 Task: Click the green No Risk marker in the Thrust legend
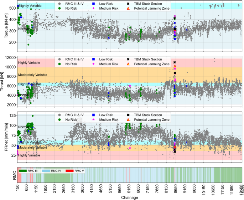click(59, 64)
